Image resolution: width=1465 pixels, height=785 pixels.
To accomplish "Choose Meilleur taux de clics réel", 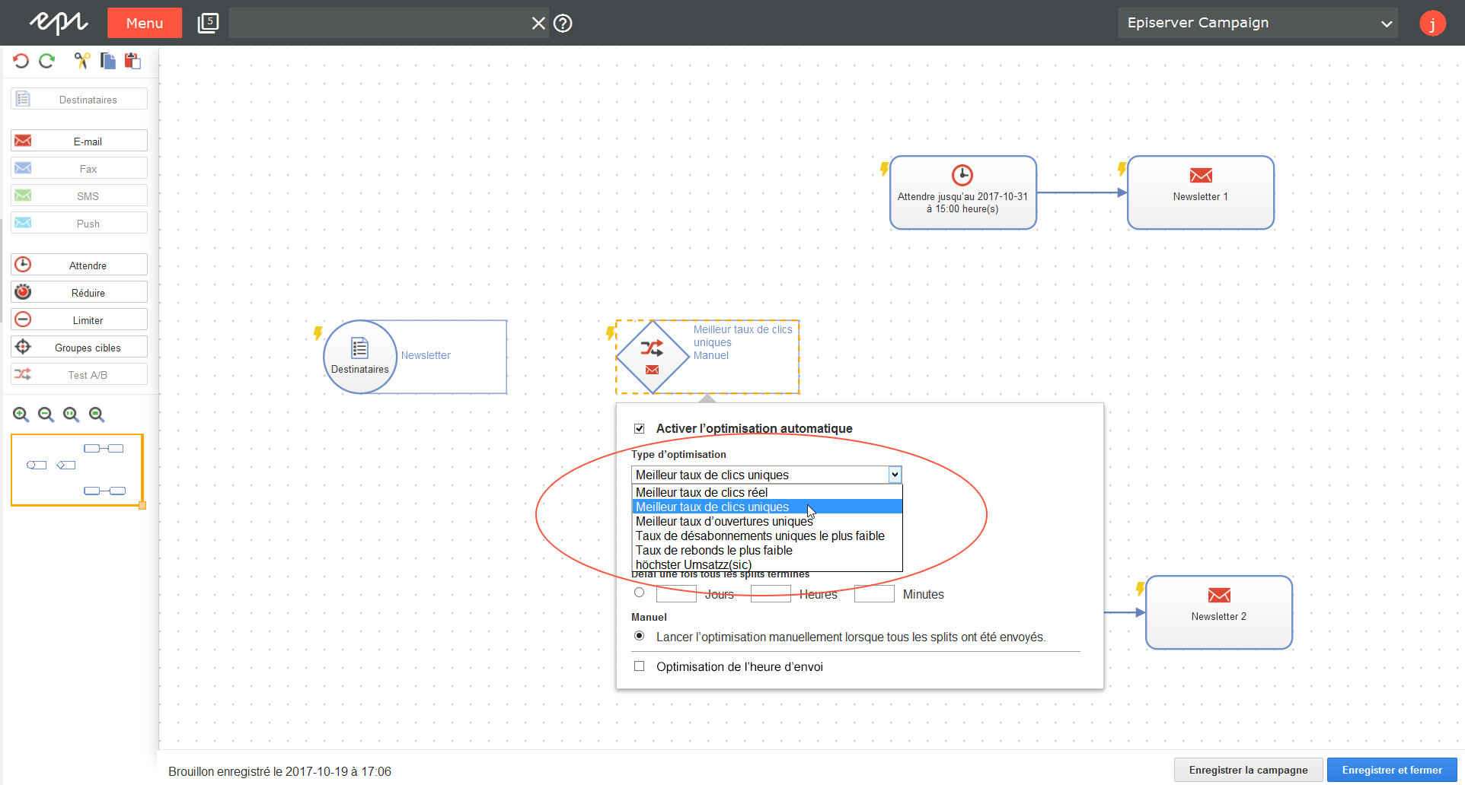I will [767, 492].
